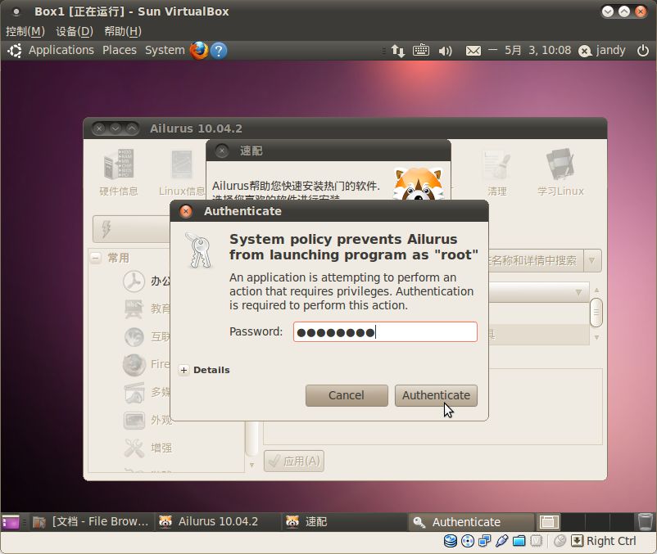
Task: Click VirtualBox USB status icon
Action: (501, 541)
